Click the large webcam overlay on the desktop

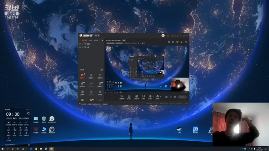click(241, 124)
